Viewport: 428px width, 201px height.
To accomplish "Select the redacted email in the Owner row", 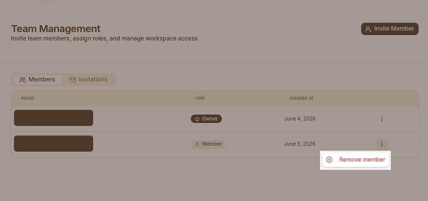I will pos(53,118).
